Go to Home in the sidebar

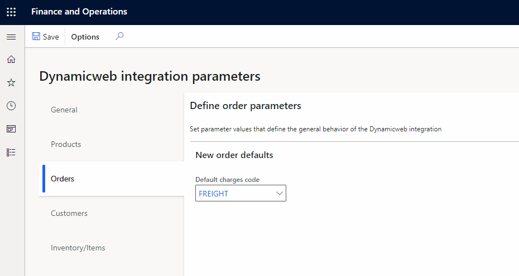tap(11, 60)
